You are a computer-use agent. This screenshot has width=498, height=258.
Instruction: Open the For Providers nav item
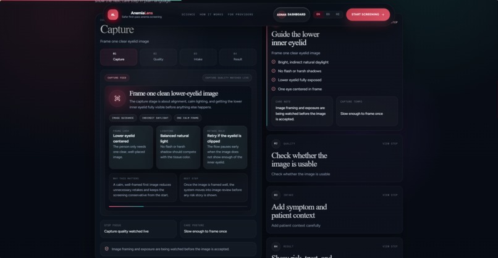tap(240, 15)
